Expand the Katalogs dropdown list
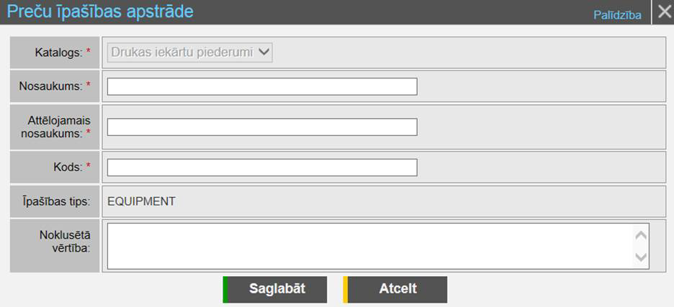Image resolution: width=674 pixels, height=307 pixels. (190, 52)
